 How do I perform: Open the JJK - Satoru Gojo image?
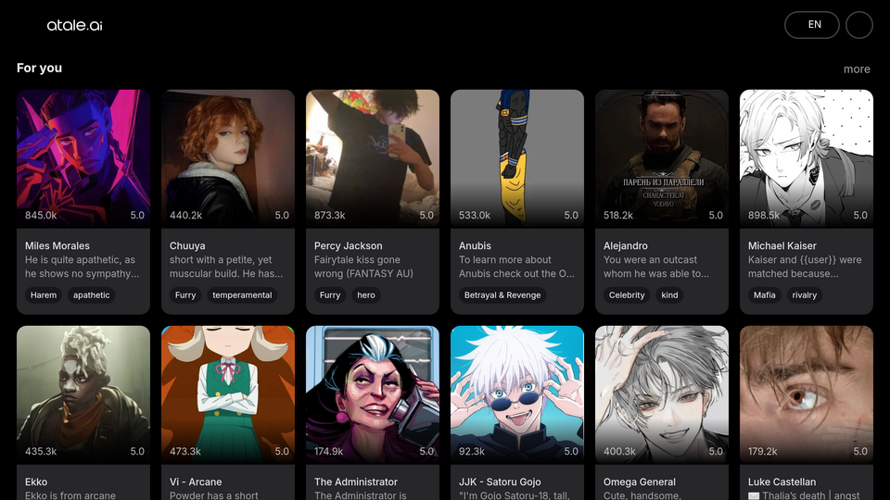(517, 394)
